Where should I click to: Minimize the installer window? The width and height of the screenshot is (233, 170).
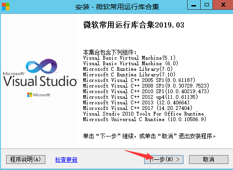pyautogui.click(x=194, y=5)
